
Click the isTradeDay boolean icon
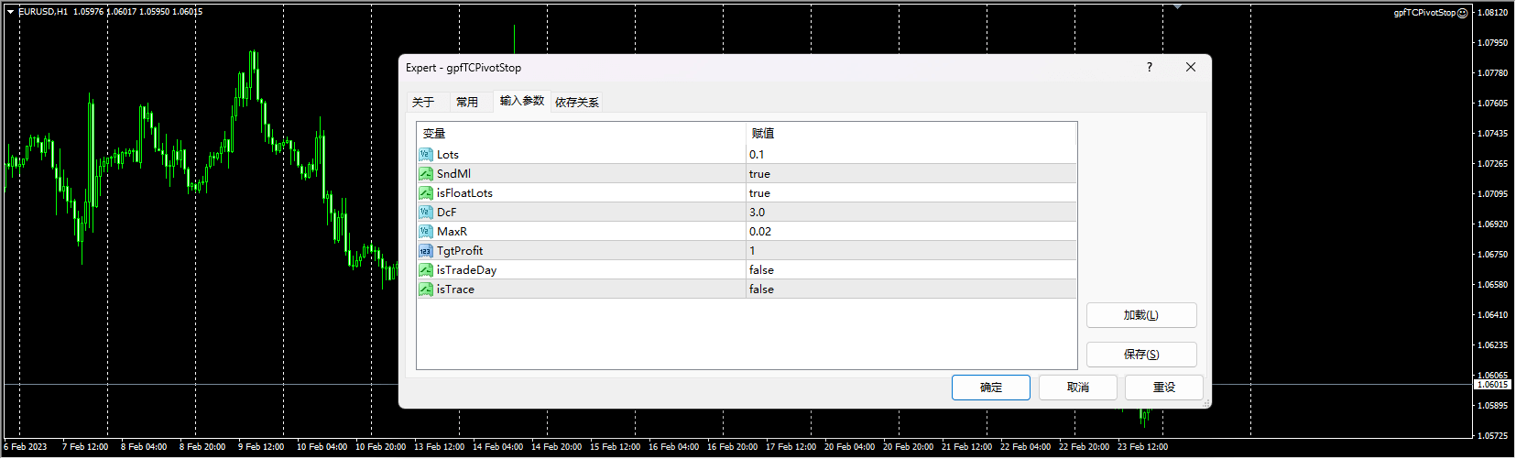[426, 270]
